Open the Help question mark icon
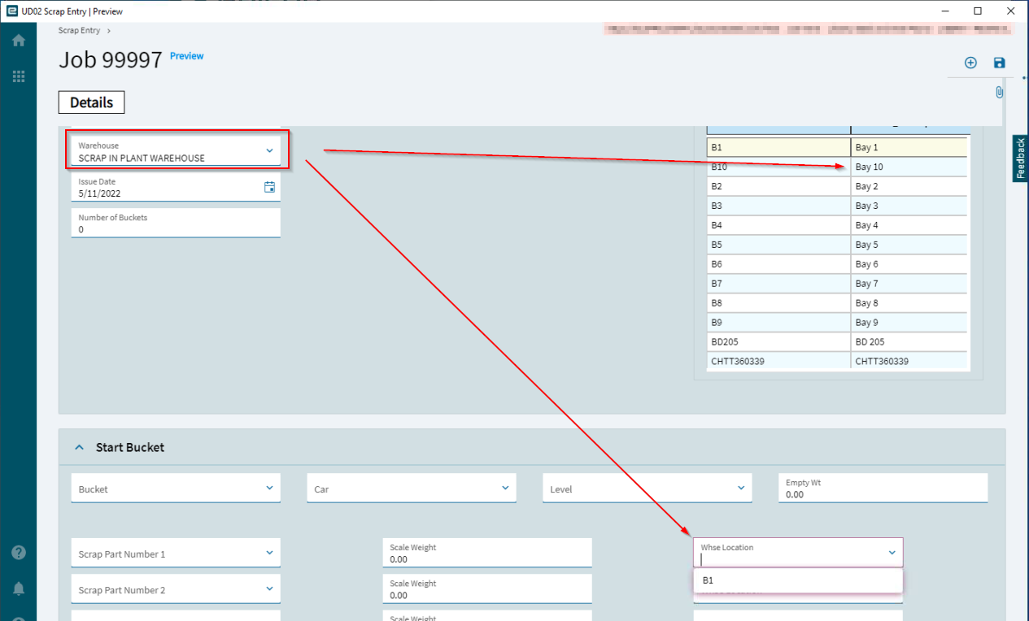Viewport: 1029px width, 621px height. click(18, 553)
